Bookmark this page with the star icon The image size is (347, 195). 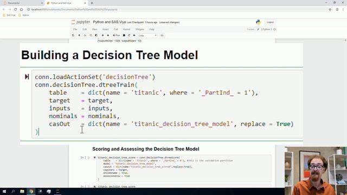coord(330,9)
